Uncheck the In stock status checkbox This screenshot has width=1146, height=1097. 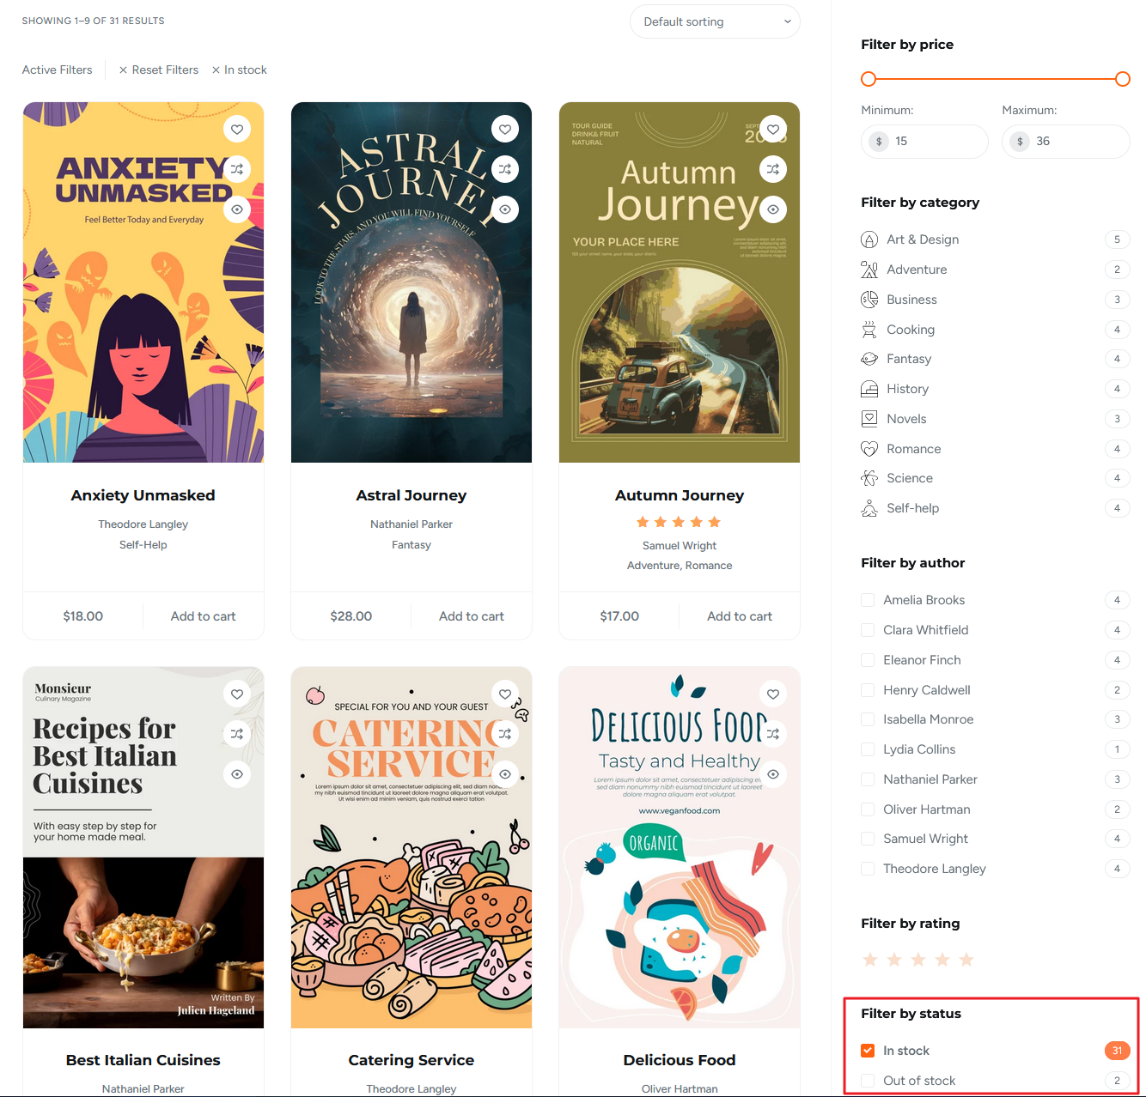(x=868, y=1051)
